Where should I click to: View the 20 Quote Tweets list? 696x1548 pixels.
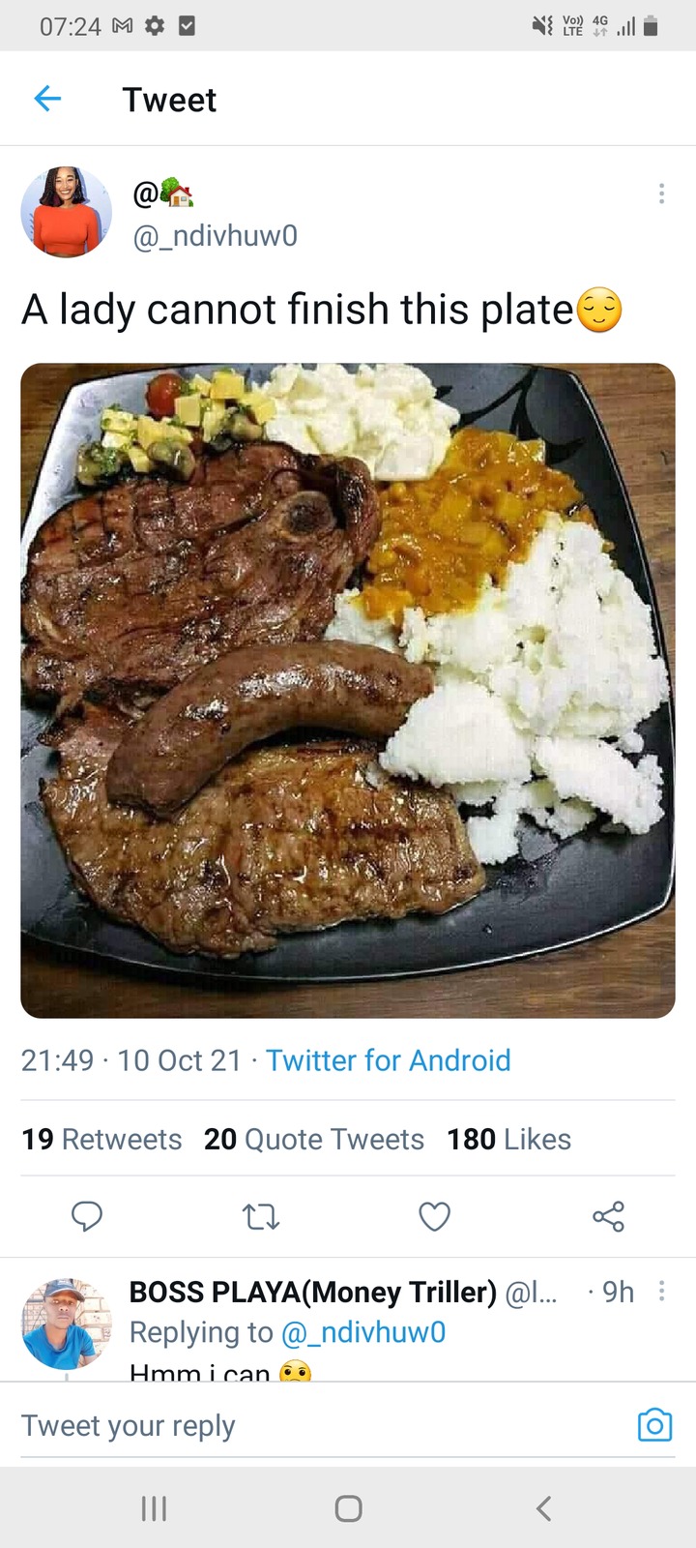314,1139
